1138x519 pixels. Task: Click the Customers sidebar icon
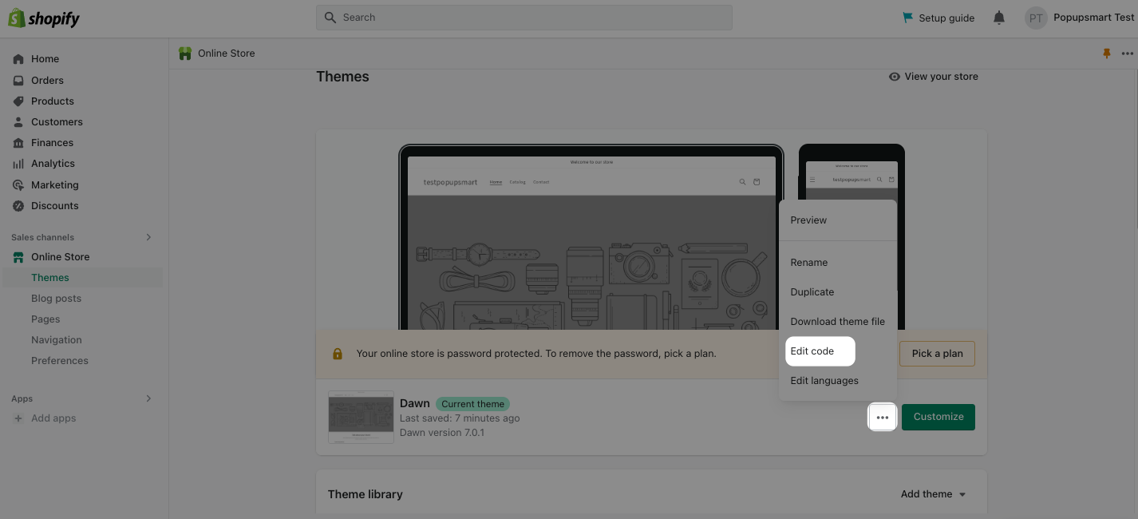[x=18, y=121]
